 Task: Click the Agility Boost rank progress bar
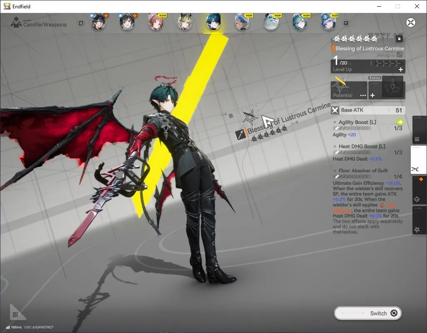click(351, 128)
